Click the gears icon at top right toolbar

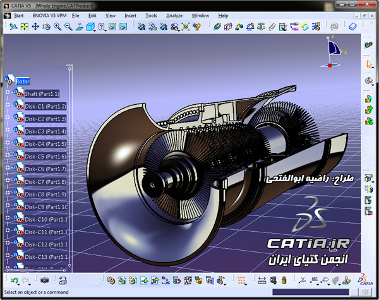pos(368,45)
